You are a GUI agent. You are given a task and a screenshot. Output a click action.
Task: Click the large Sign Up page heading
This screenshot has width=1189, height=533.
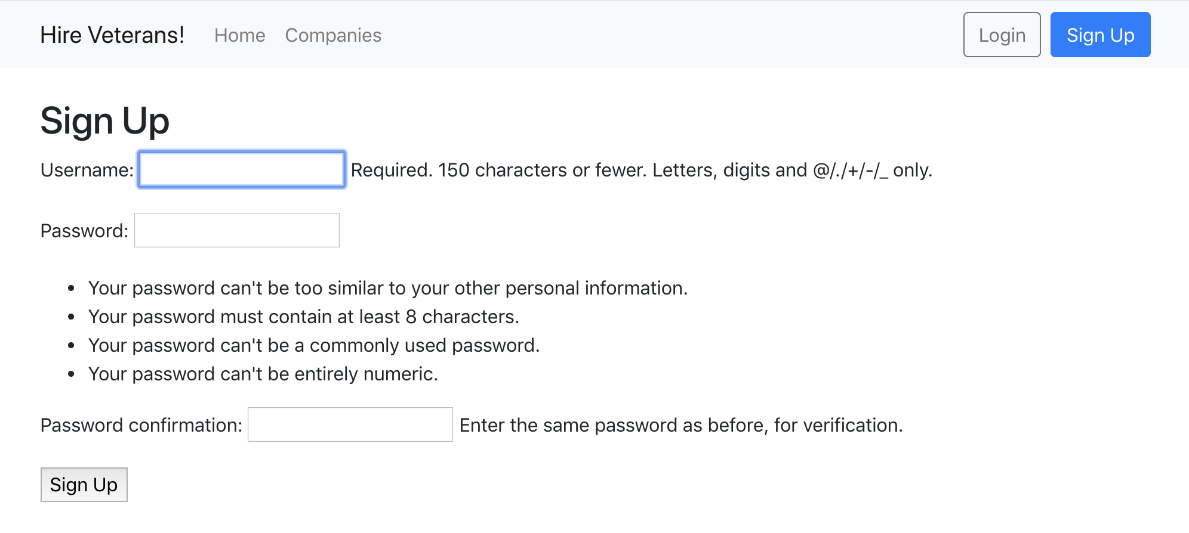[x=105, y=121]
